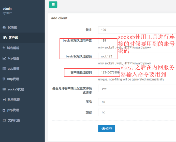Viewport: 176px width, 142px height.
Task: Go to p2p代理 page
Action: tap(22, 110)
